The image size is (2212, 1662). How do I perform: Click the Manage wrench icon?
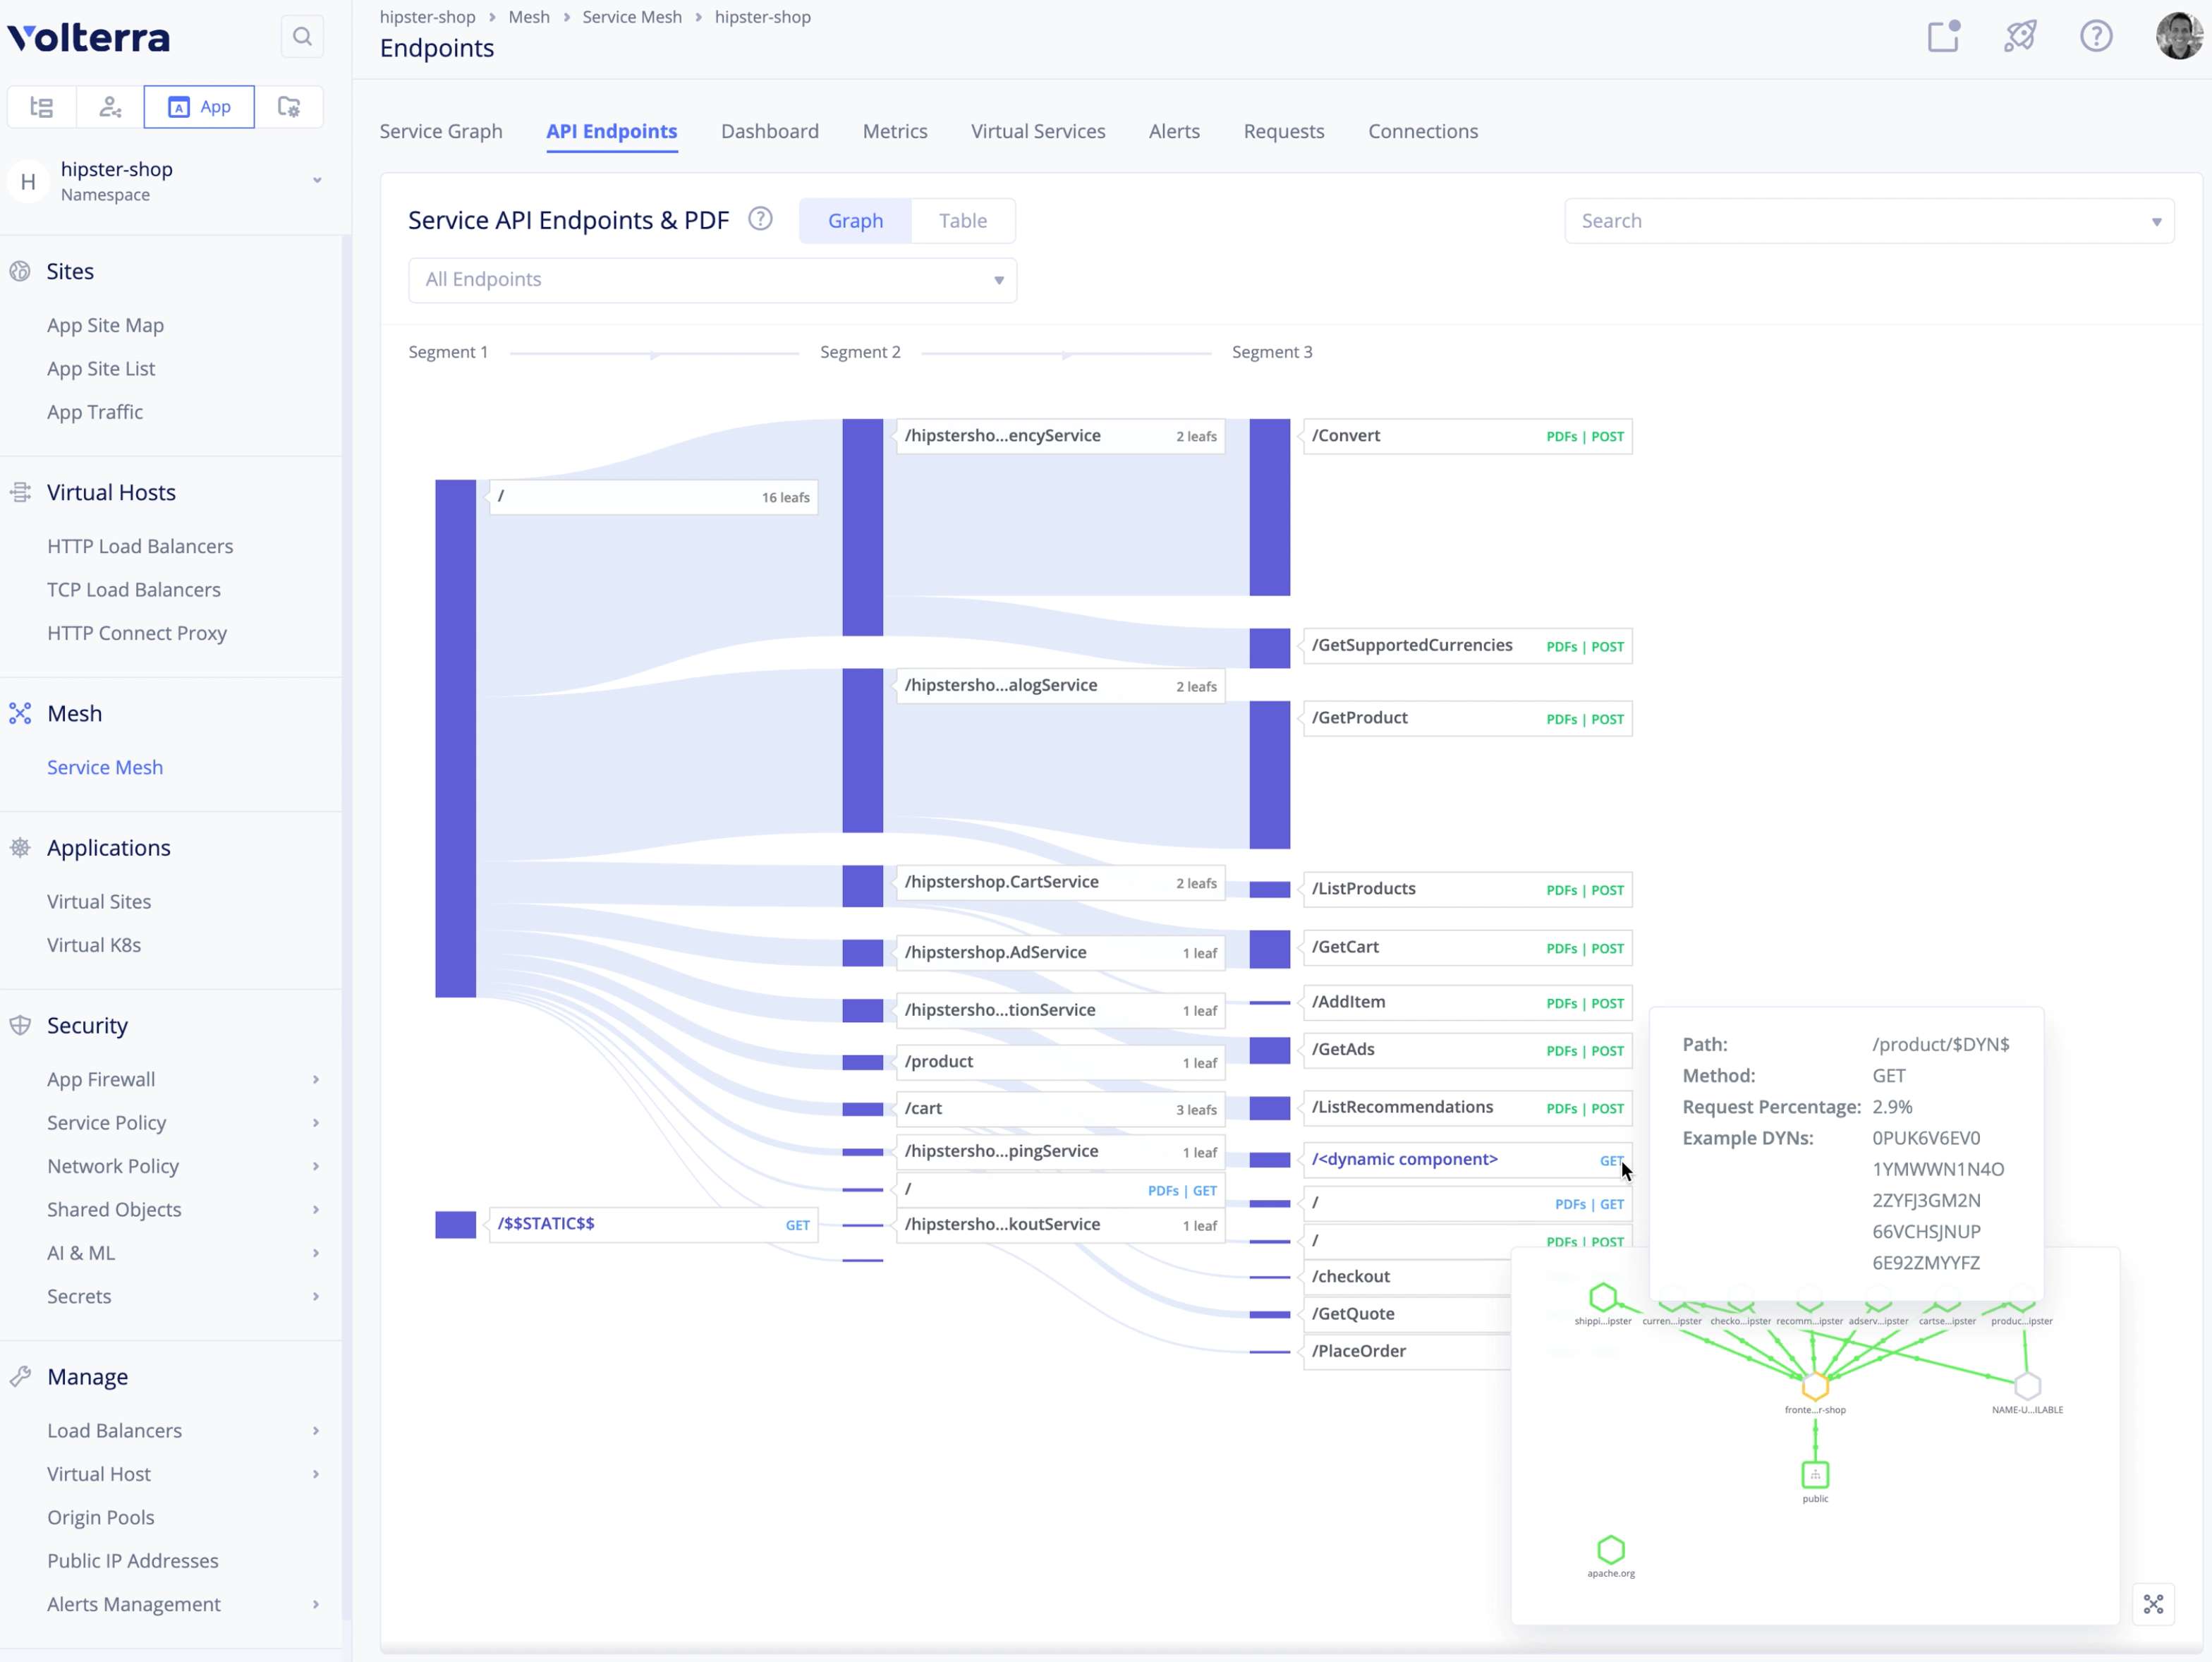tap(20, 1377)
